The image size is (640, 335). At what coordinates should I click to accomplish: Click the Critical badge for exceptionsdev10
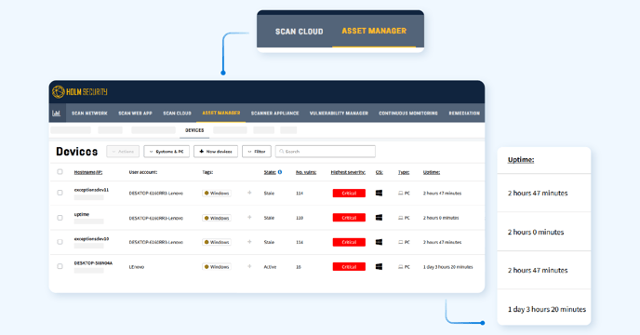pyautogui.click(x=349, y=242)
